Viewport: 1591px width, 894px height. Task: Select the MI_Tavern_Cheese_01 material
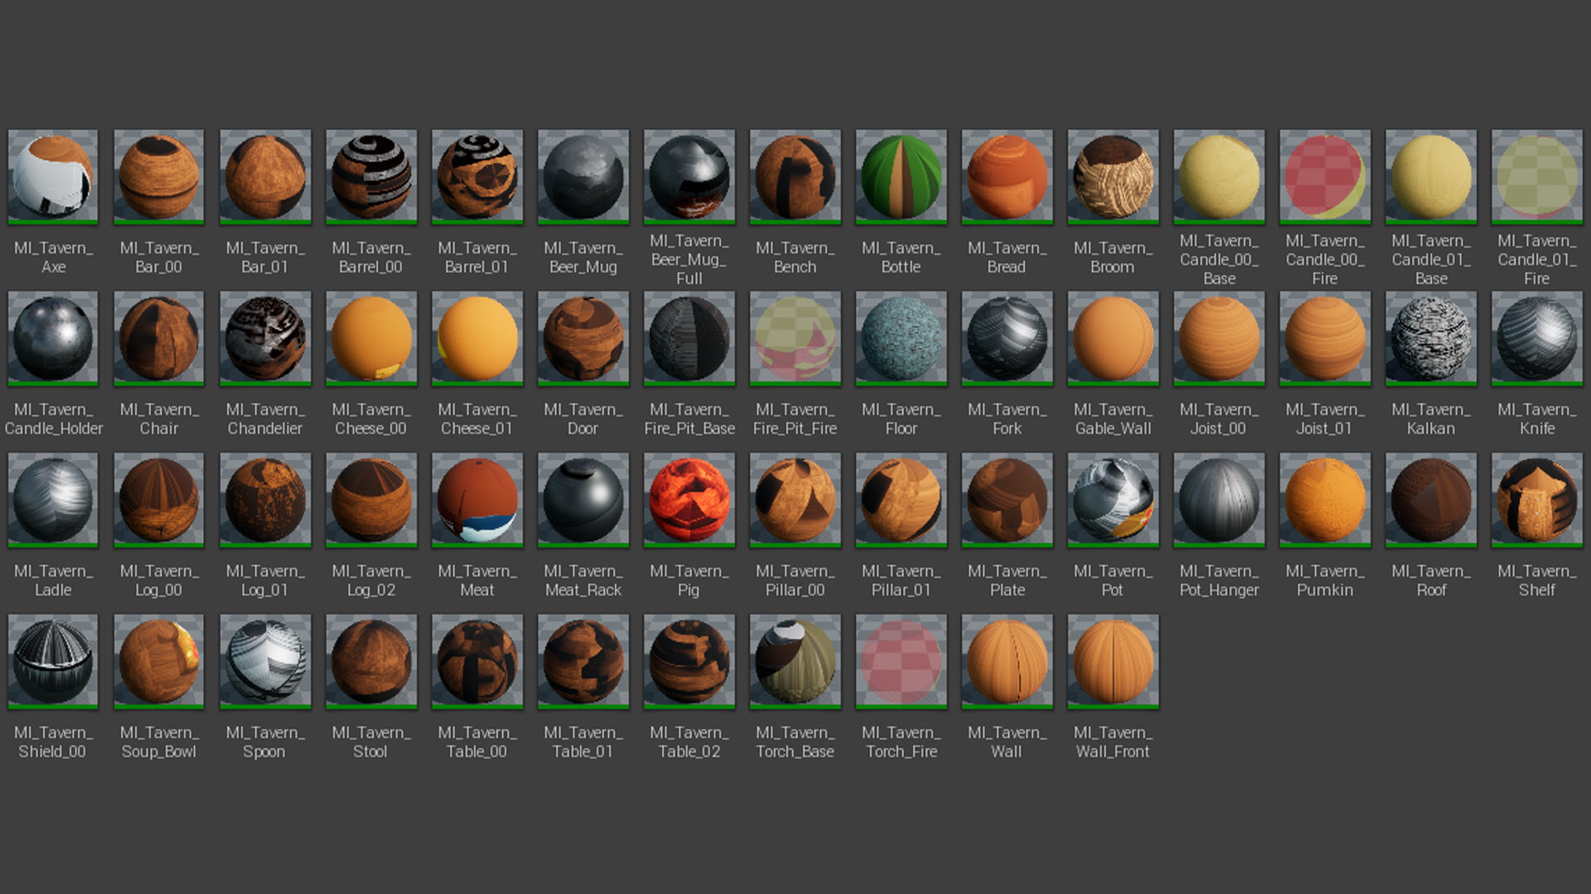point(477,338)
